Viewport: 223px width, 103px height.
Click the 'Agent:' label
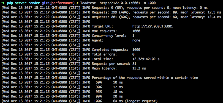97,40
